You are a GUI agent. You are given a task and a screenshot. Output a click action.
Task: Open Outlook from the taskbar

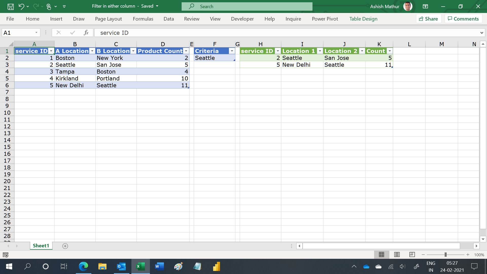pos(121,266)
